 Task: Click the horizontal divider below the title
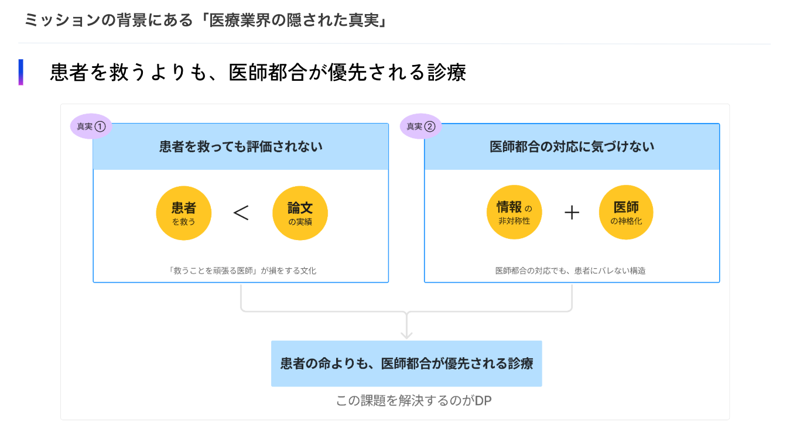point(394,44)
